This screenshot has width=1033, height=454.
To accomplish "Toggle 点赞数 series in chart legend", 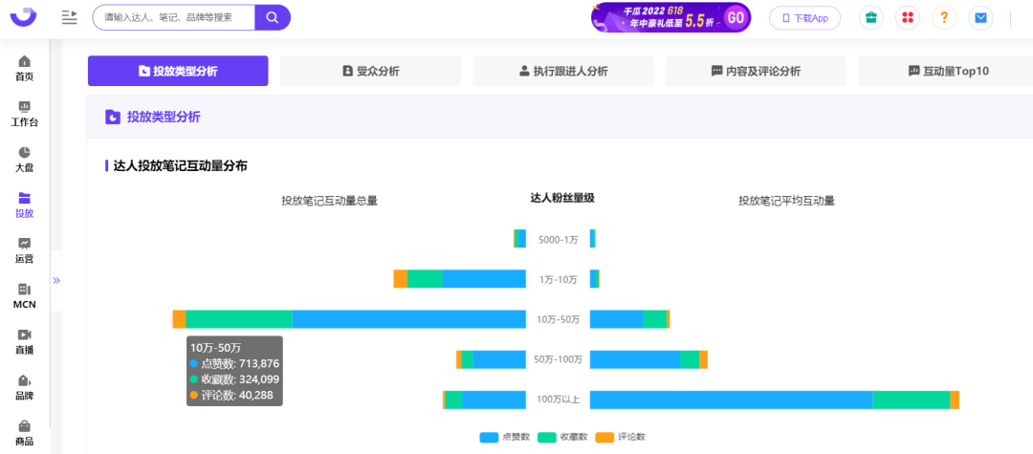I will [505, 437].
